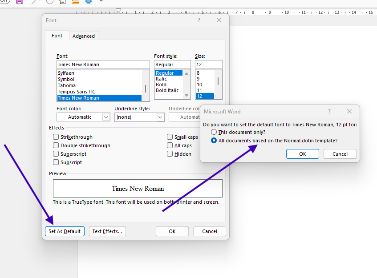Click the font list scrollbar thumb

coord(146,89)
